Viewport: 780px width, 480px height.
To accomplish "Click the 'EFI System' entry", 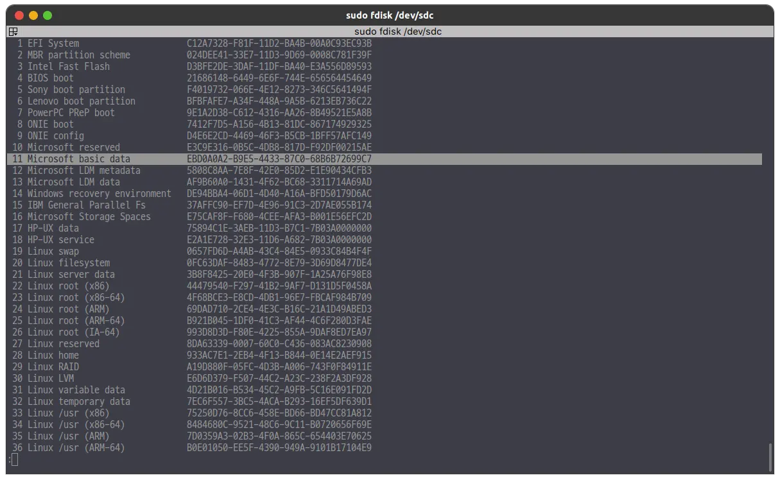I will coord(53,44).
